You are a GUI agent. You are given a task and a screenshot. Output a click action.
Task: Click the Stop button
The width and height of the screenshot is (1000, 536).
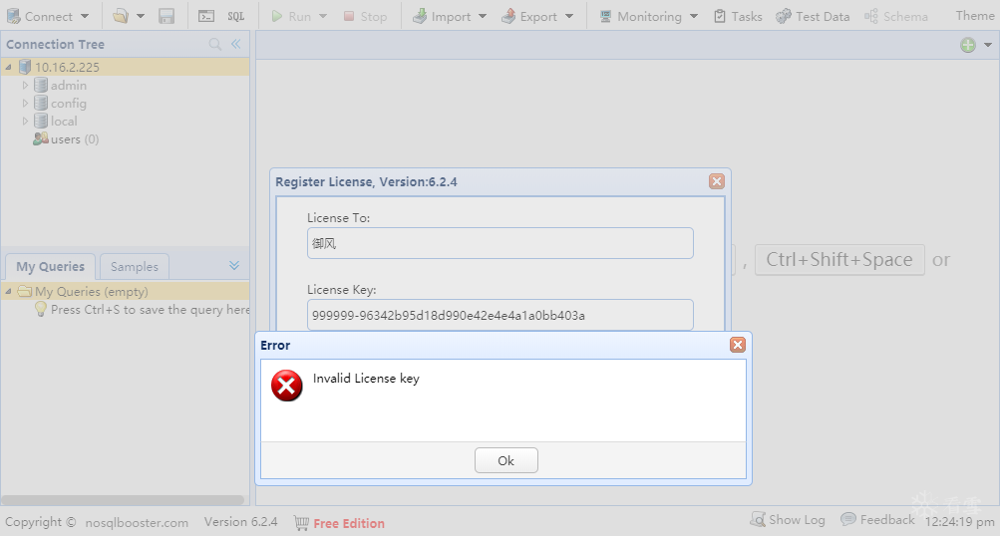(x=366, y=17)
